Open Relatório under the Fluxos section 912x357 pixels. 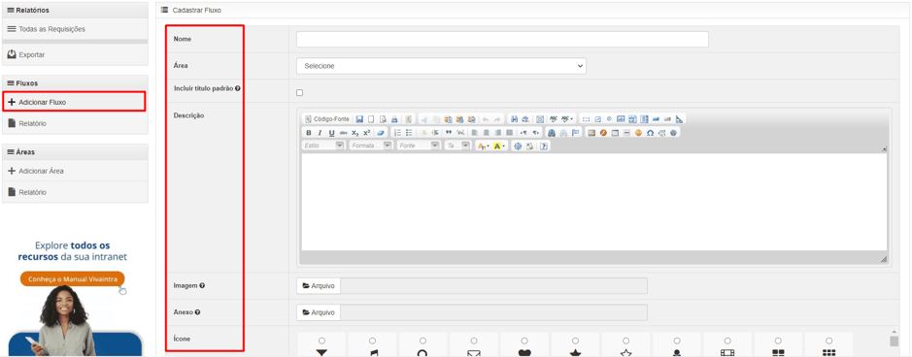[75, 123]
